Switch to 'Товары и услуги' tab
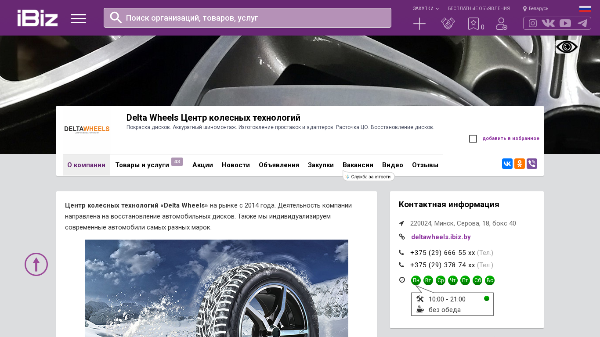Image resolution: width=600 pixels, height=337 pixels. pyautogui.click(x=142, y=165)
